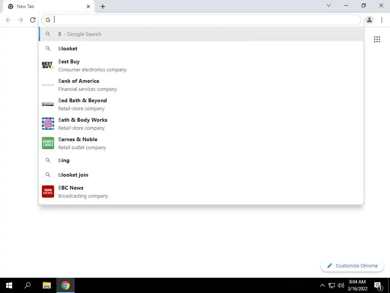Click the Google logo in address bar
The image size is (390, 293).
tap(48, 20)
